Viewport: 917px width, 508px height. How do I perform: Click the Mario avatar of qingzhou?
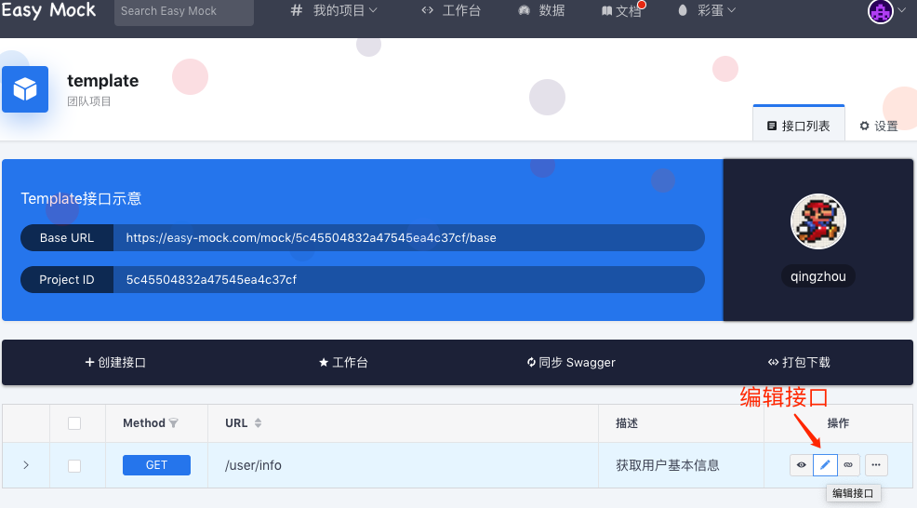[817, 221]
